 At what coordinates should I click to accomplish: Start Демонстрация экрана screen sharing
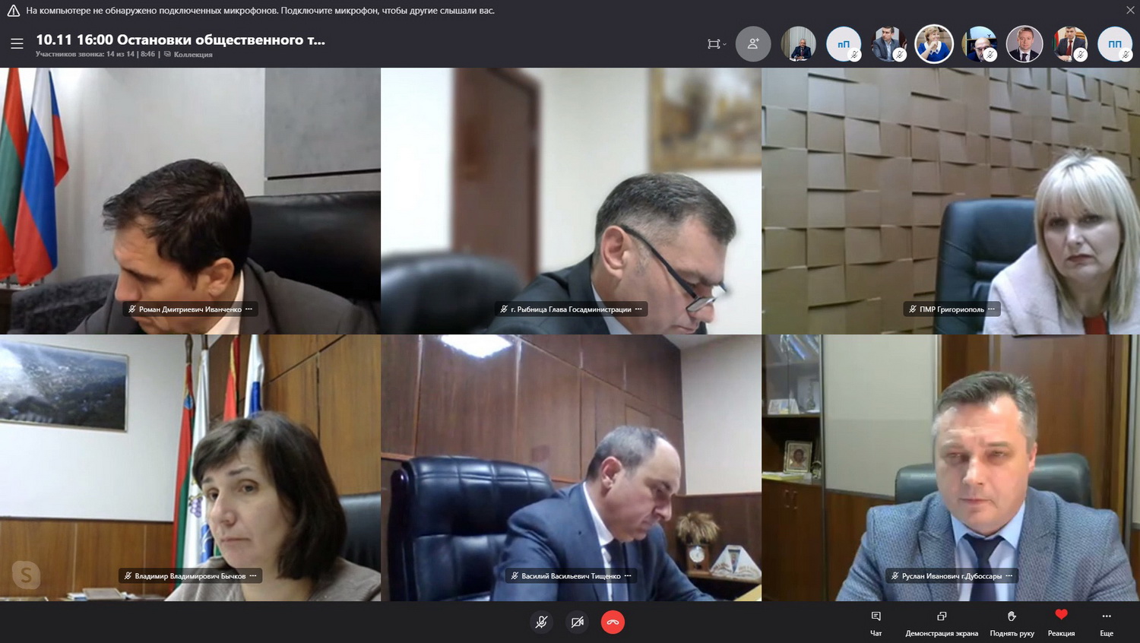[x=941, y=622]
